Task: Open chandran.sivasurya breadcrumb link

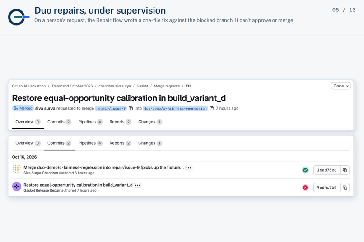Action: tap(115, 86)
